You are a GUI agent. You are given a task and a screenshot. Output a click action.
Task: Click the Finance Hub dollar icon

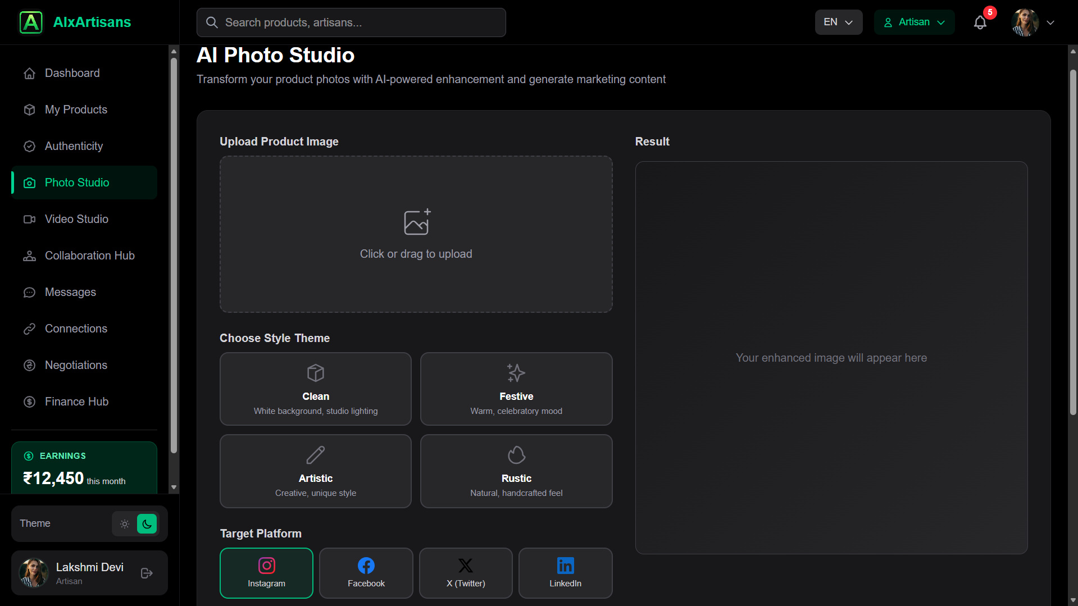30,402
